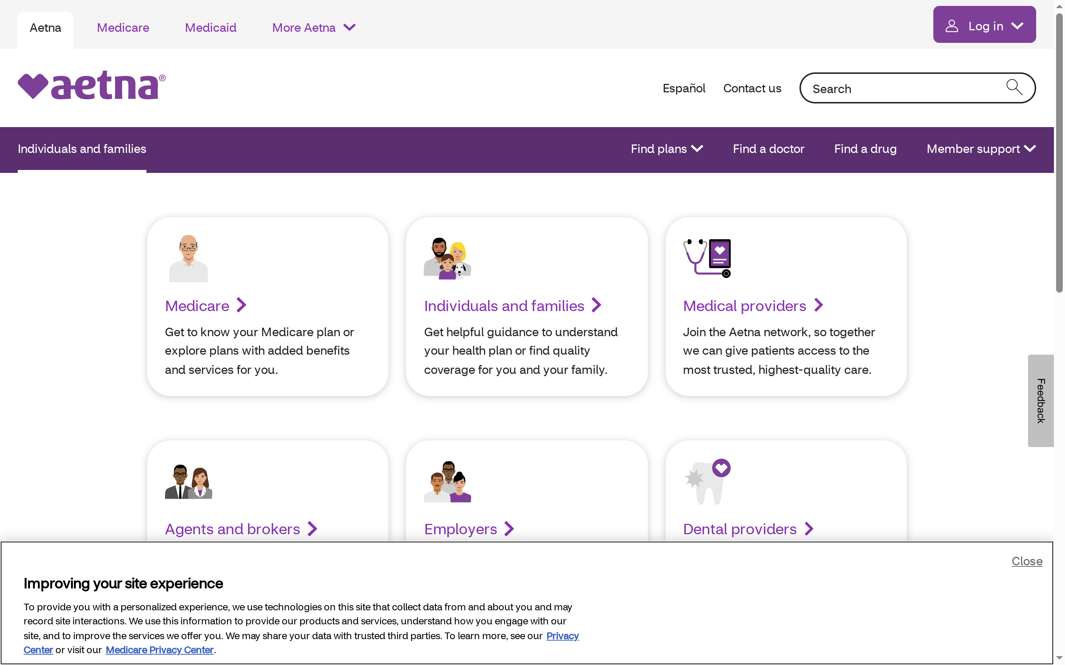The image size is (1065, 665).
Task: Select the Aetna top tab
Action: tap(45, 28)
